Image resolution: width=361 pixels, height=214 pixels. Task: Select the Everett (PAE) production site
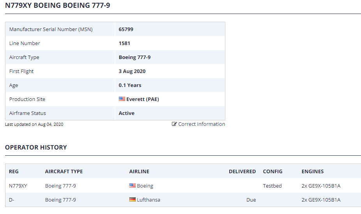[x=143, y=99]
